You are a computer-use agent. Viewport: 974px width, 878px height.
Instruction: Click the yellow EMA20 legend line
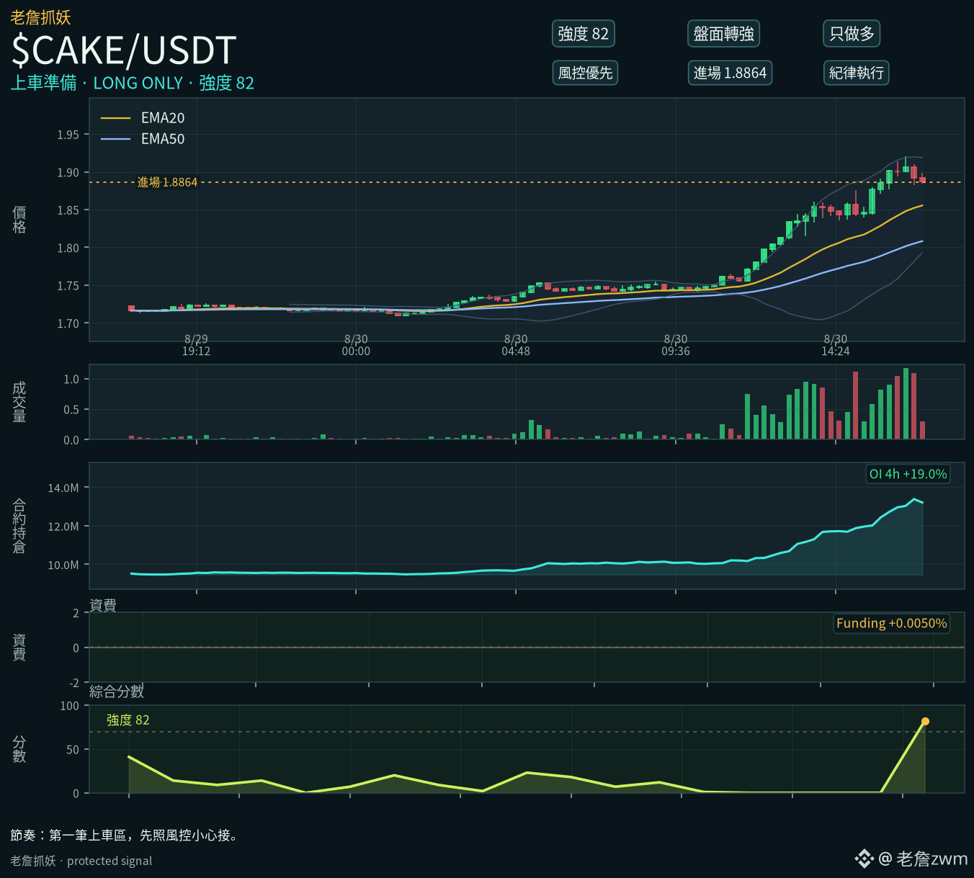(115, 118)
